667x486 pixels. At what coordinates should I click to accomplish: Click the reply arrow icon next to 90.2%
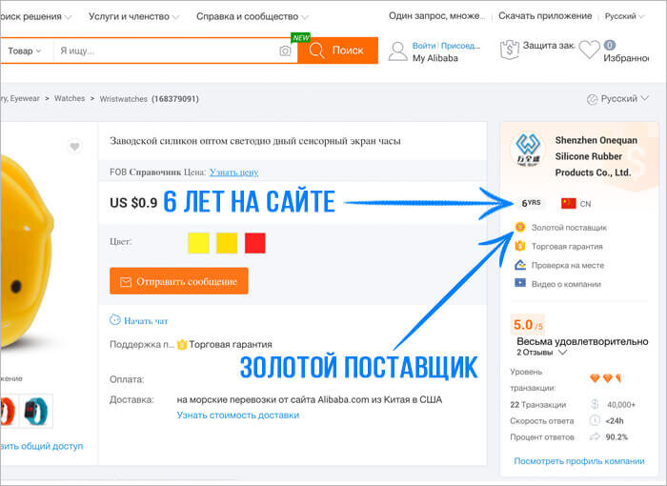pos(595,436)
